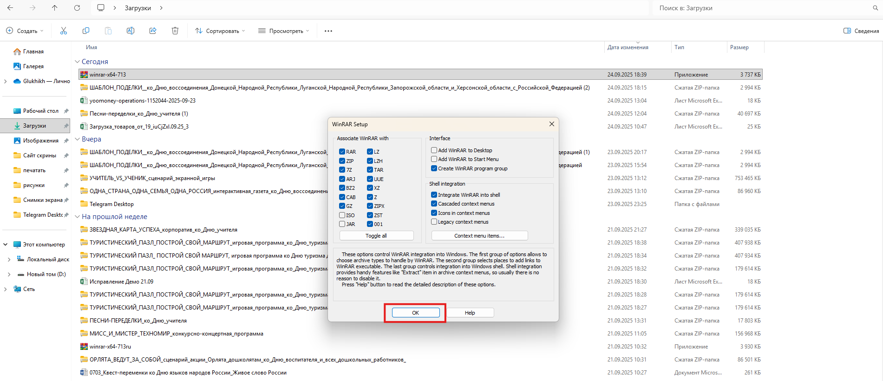
Task: Click the Toggle all button
Action: click(376, 236)
